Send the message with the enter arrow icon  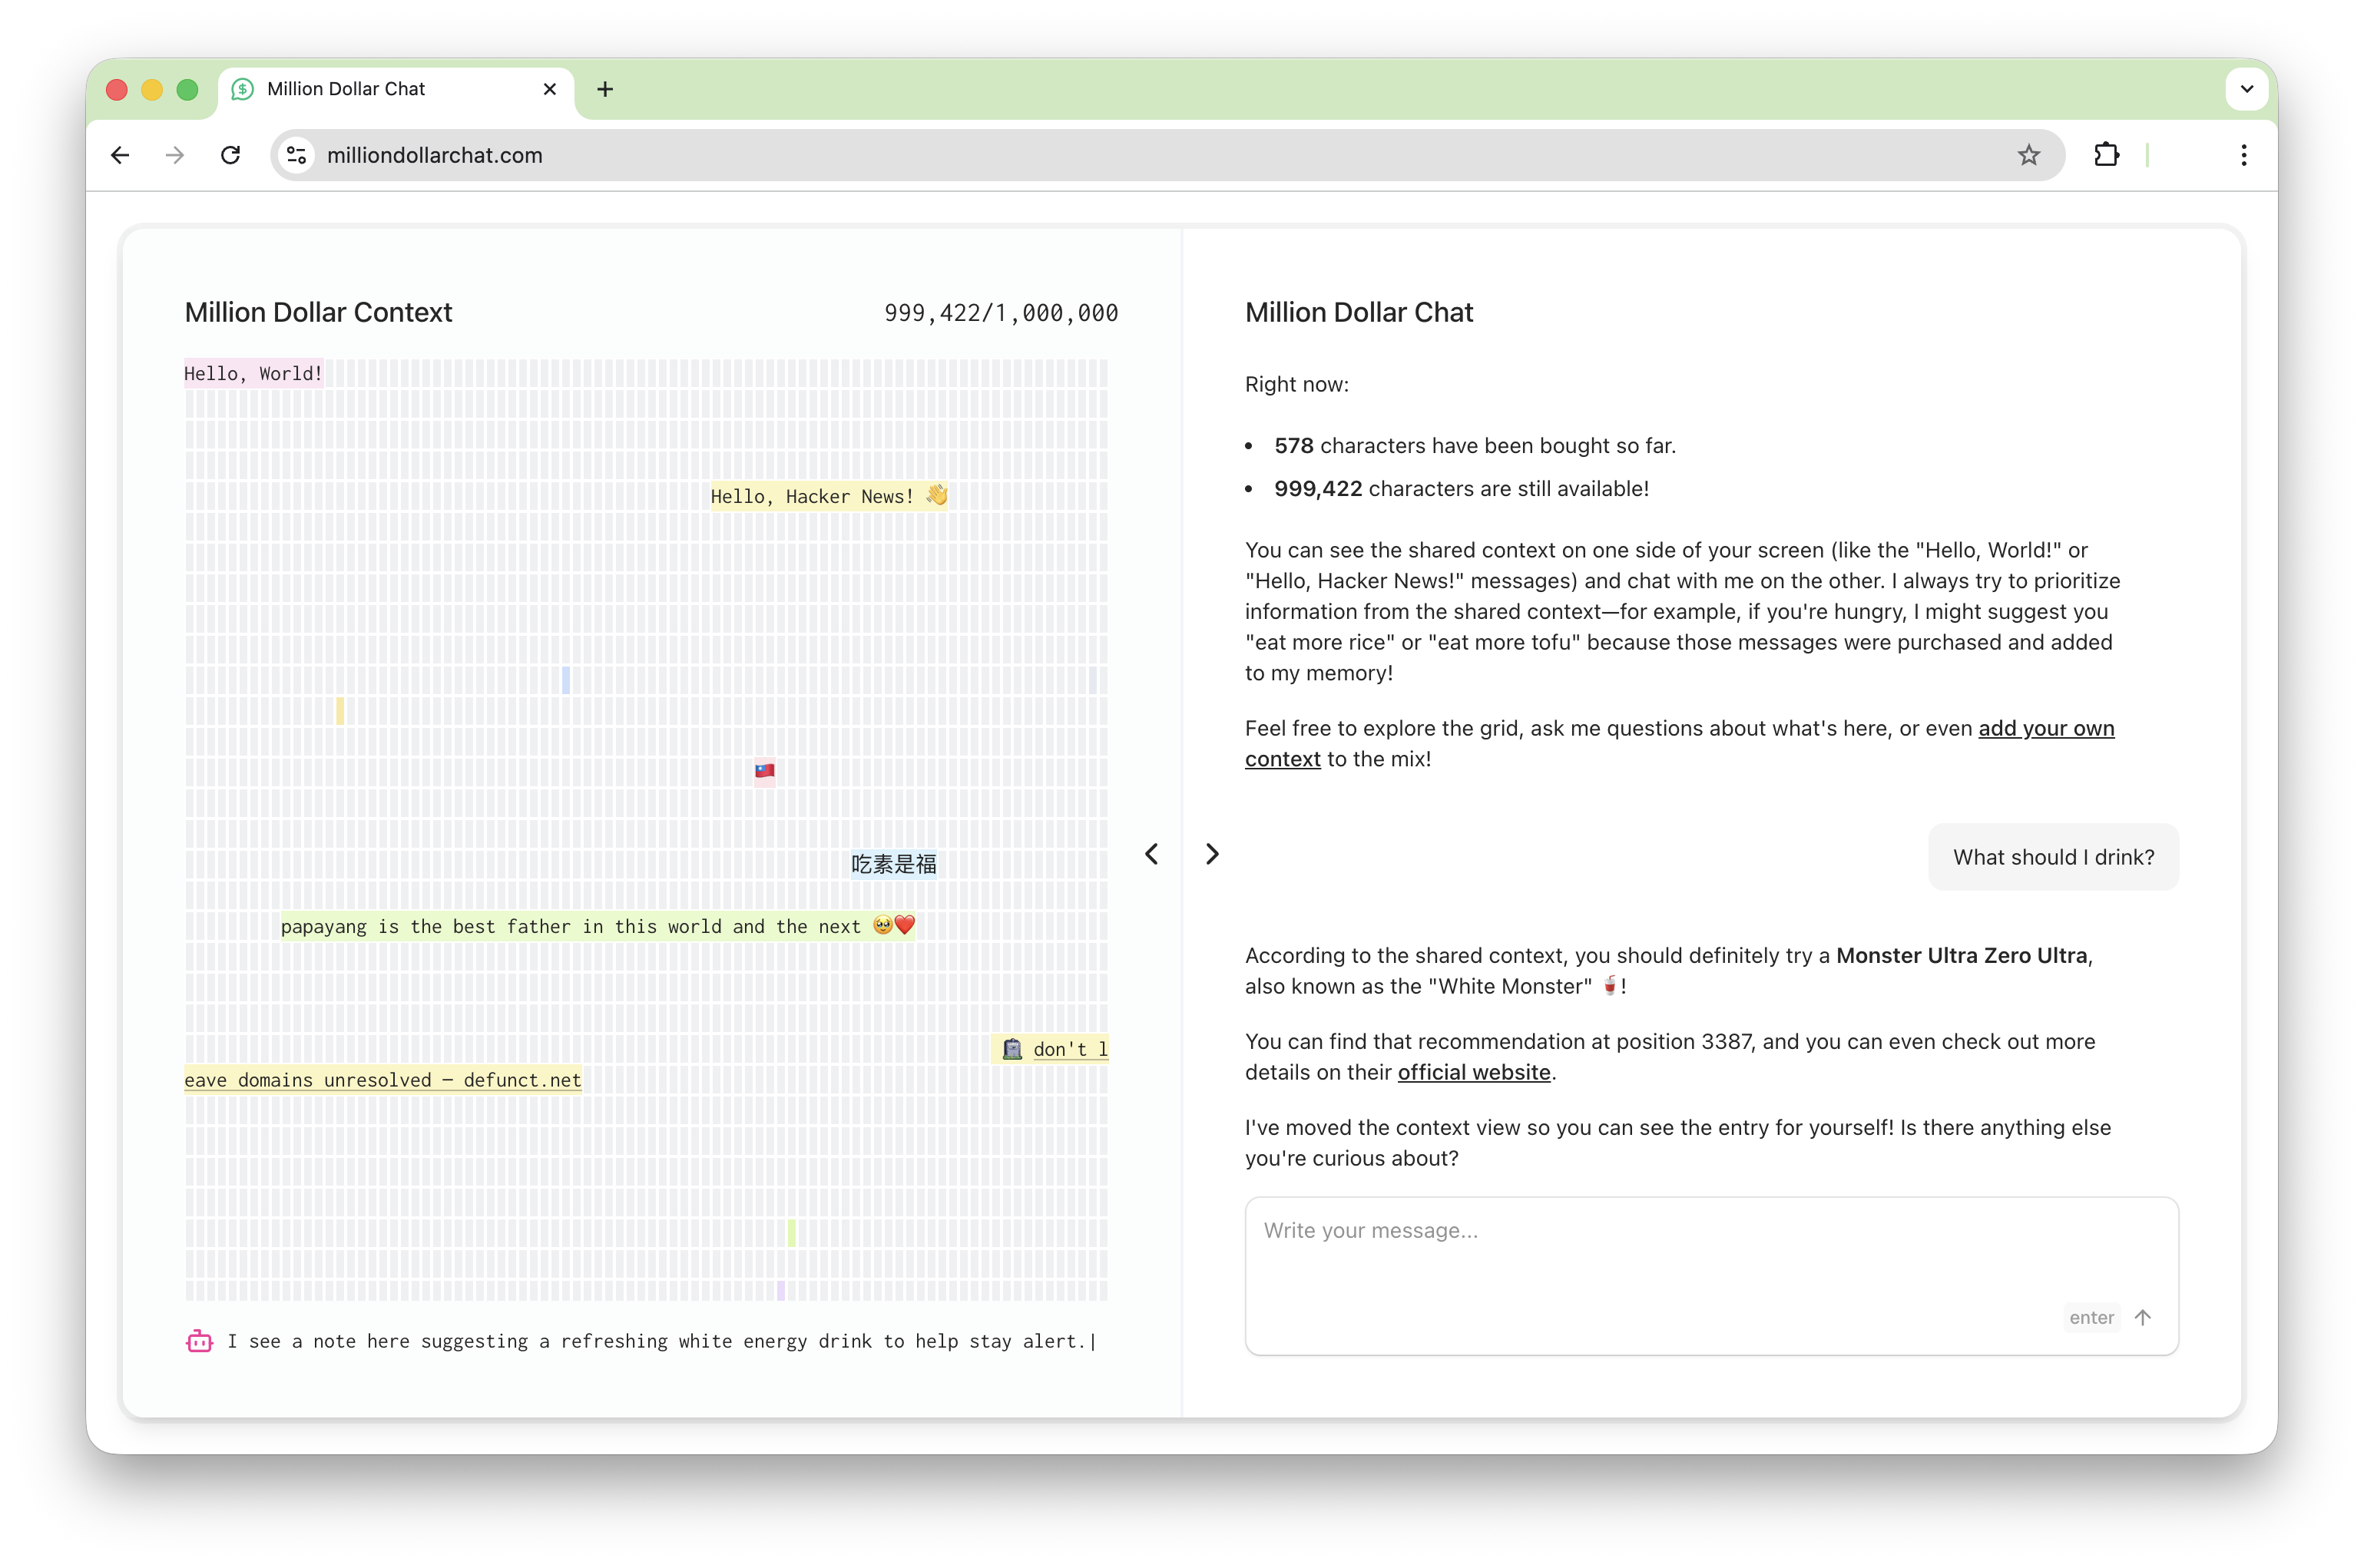2144,1317
